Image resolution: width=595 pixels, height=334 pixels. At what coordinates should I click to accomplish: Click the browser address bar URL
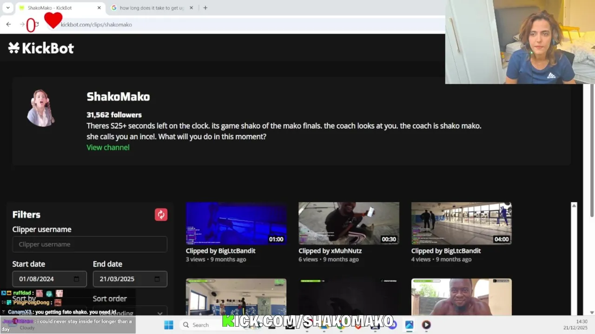[96, 25]
